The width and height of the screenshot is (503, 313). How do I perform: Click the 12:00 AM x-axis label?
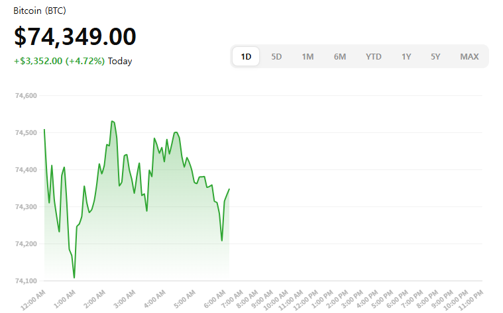pyautogui.click(x=32, y=299)
